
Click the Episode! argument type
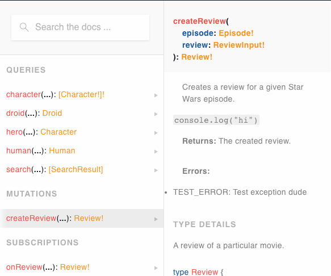pos(236,33)
